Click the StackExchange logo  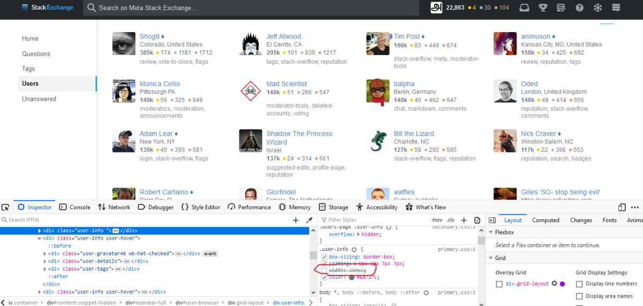(x=47, y=7)
